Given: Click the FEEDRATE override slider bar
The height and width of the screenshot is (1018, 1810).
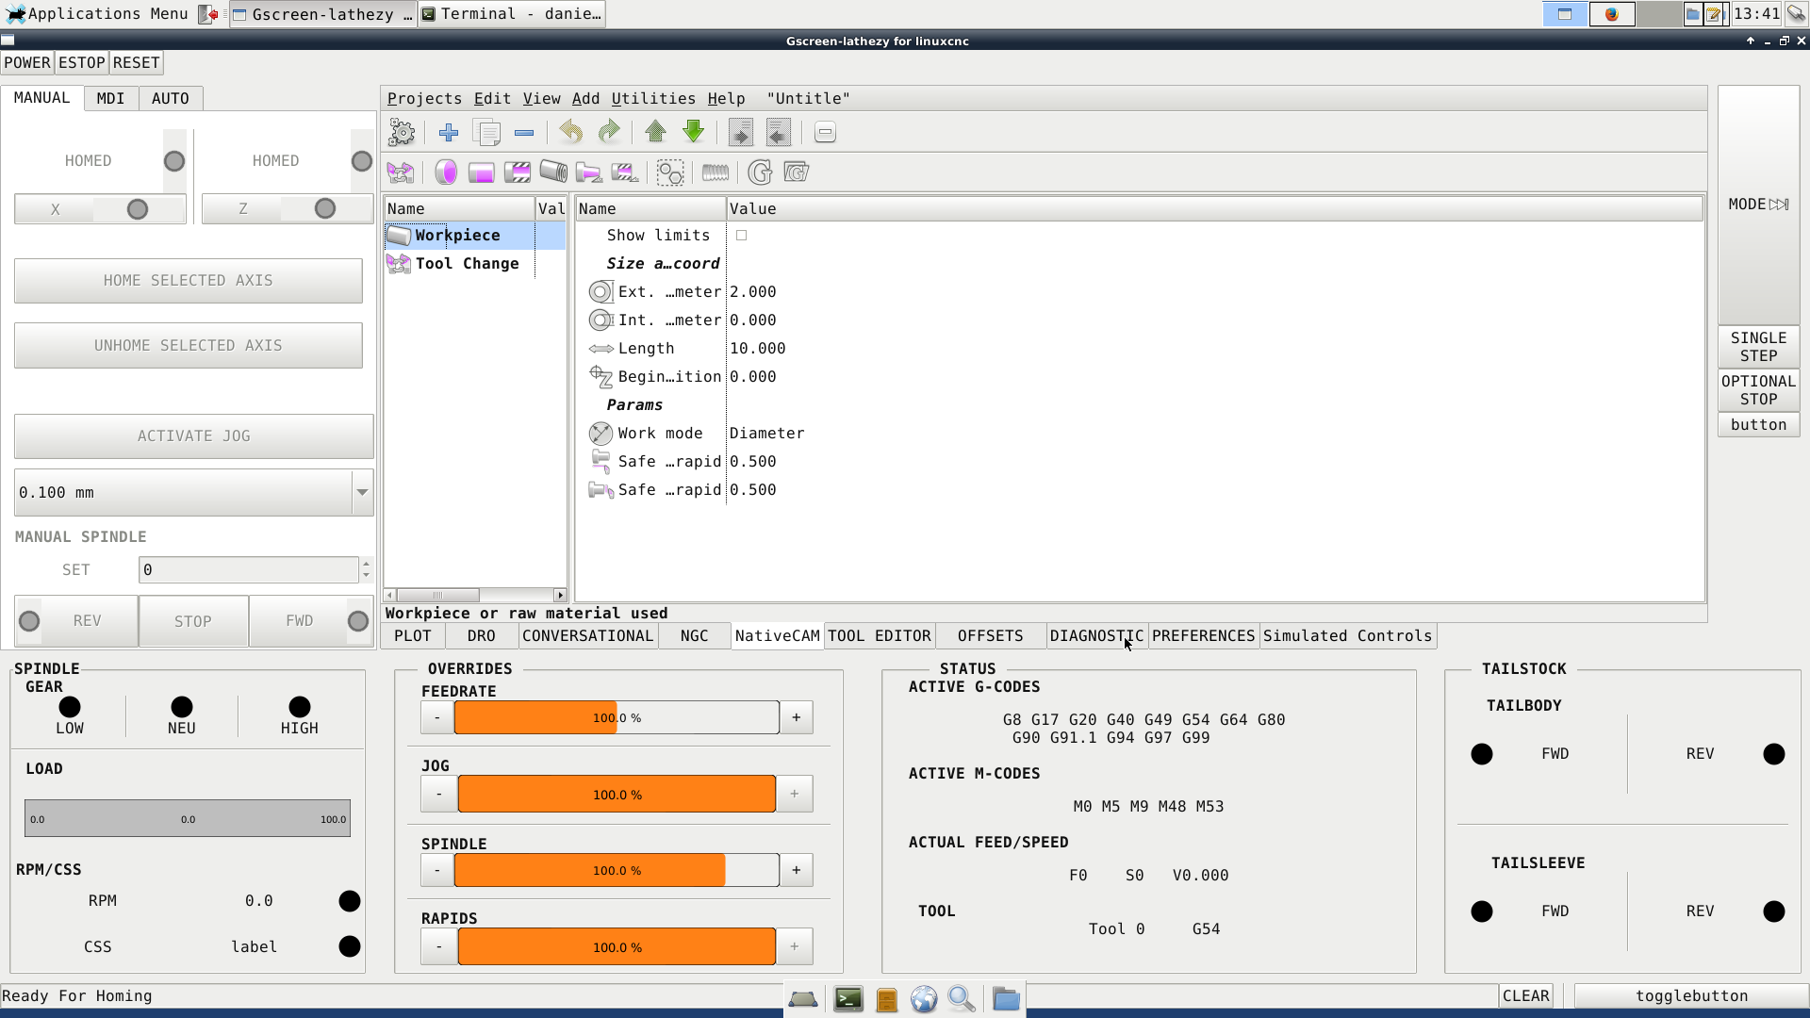Looking at the screenshot, I should [x=617, y=718].
